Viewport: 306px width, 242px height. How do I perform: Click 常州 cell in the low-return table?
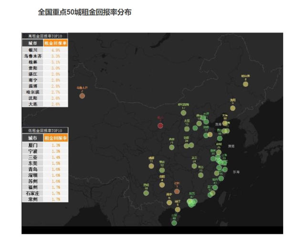[33, 199]
